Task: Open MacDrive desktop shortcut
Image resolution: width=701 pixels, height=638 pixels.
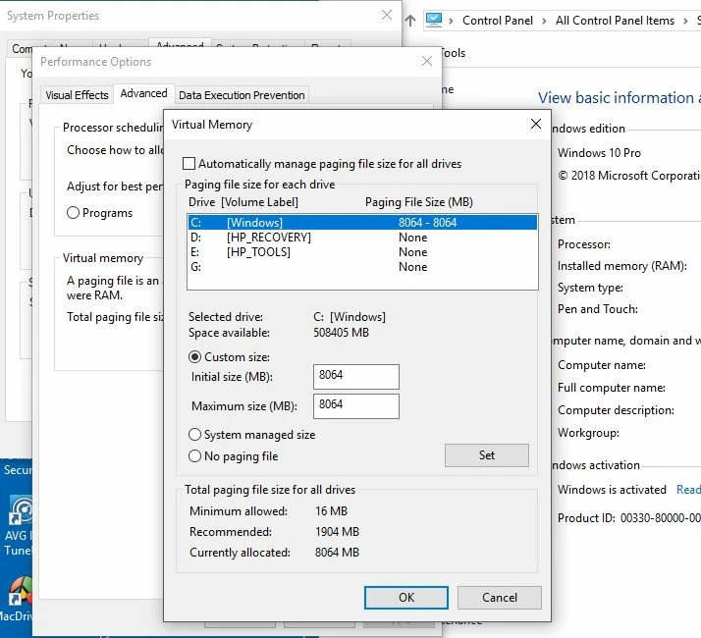Action: click(x=17, y=599)
